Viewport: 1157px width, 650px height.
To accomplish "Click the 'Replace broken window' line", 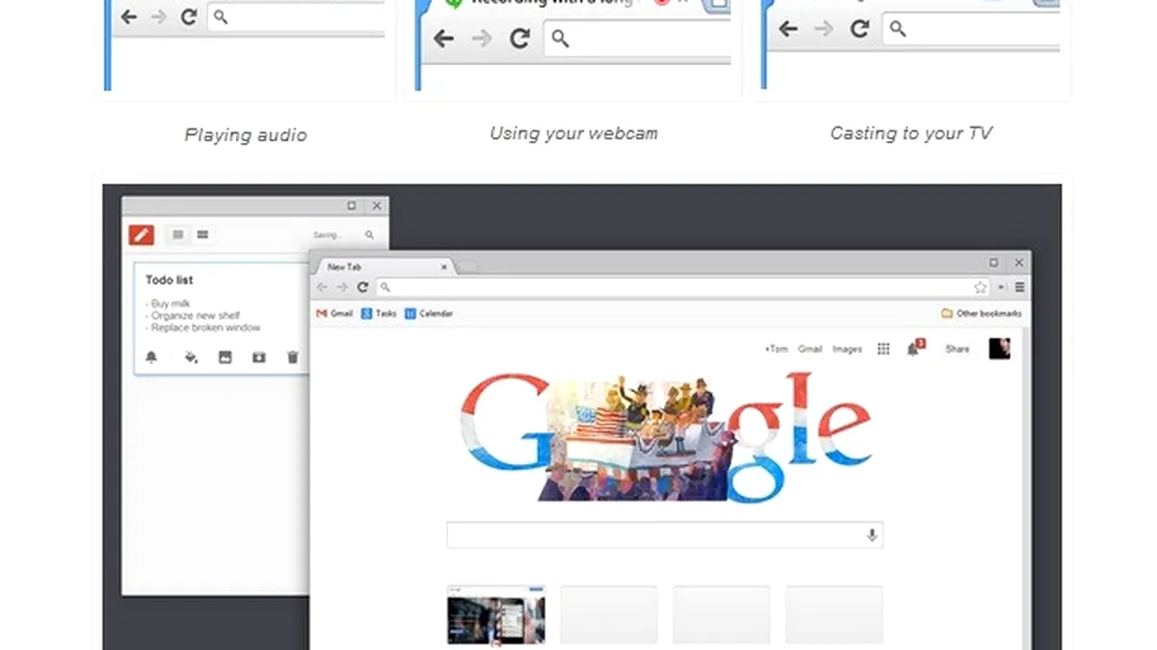I will click(x=202, y=328).
